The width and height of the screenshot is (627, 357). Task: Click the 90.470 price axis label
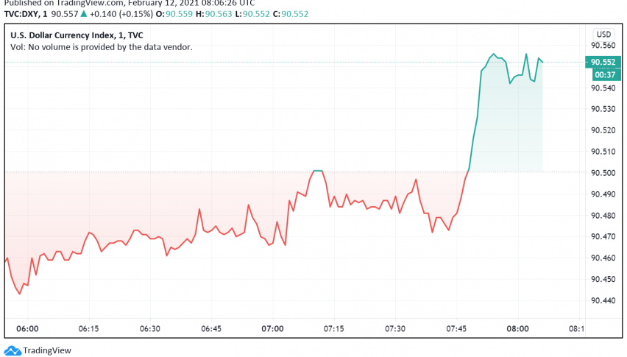click(x=603, y=236)
